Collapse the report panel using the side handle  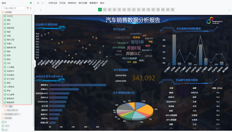(x=35, y=64)
